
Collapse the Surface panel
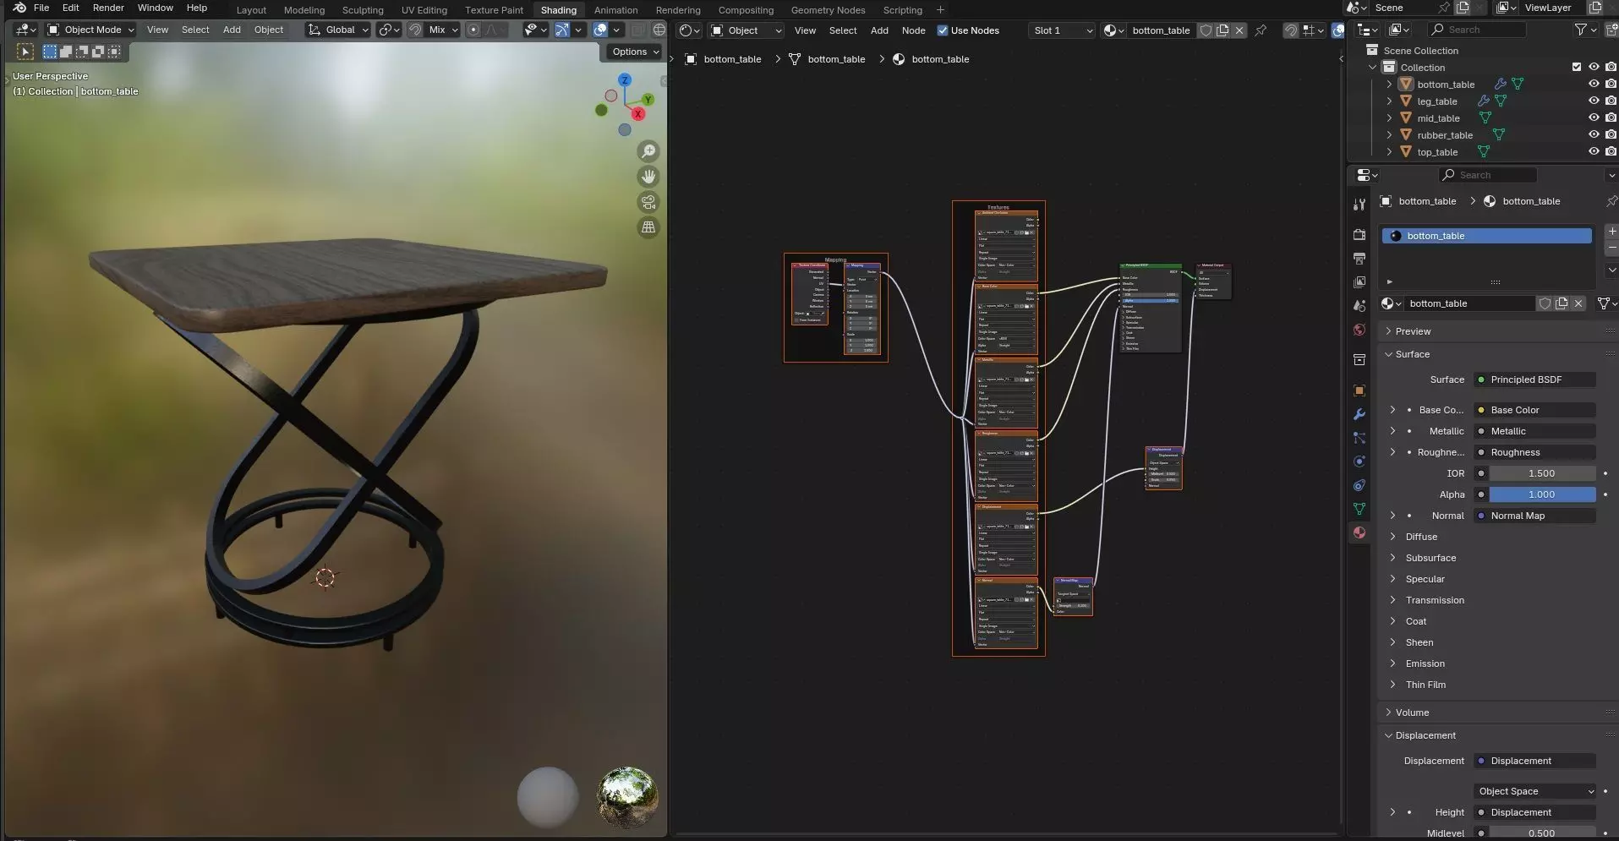(x=1412, y=354)
